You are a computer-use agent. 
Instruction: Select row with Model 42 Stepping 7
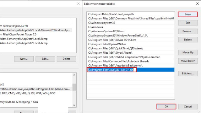[36, 102]
